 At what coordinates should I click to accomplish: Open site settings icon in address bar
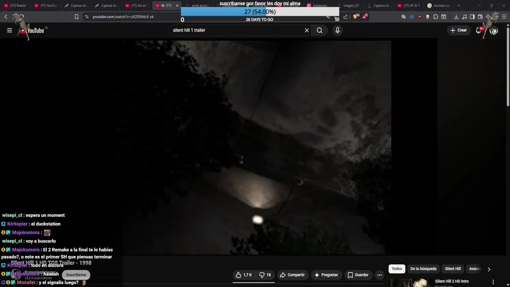pyautogui.click(x=86, y=17)
